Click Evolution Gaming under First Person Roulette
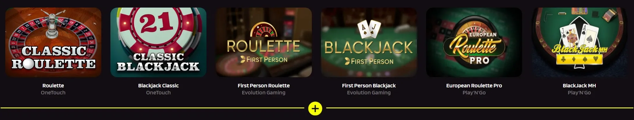634x120 pixels. pyautogui.click(x=264, y=93)
